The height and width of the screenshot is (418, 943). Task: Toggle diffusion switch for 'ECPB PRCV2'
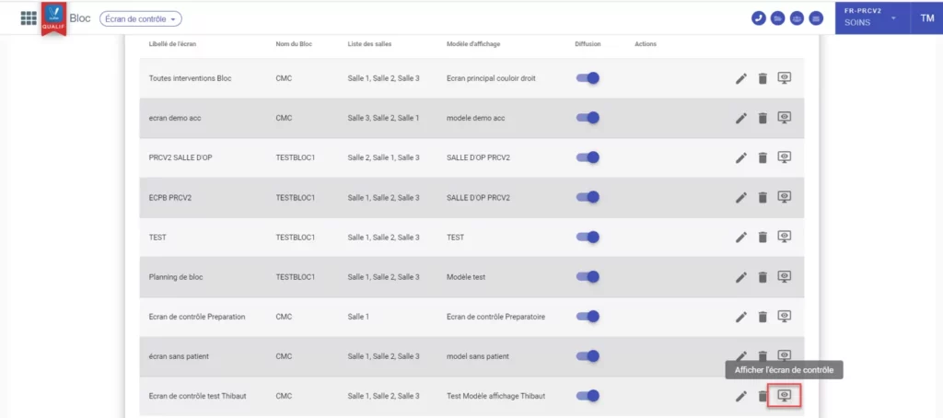[x=588, y=197]
